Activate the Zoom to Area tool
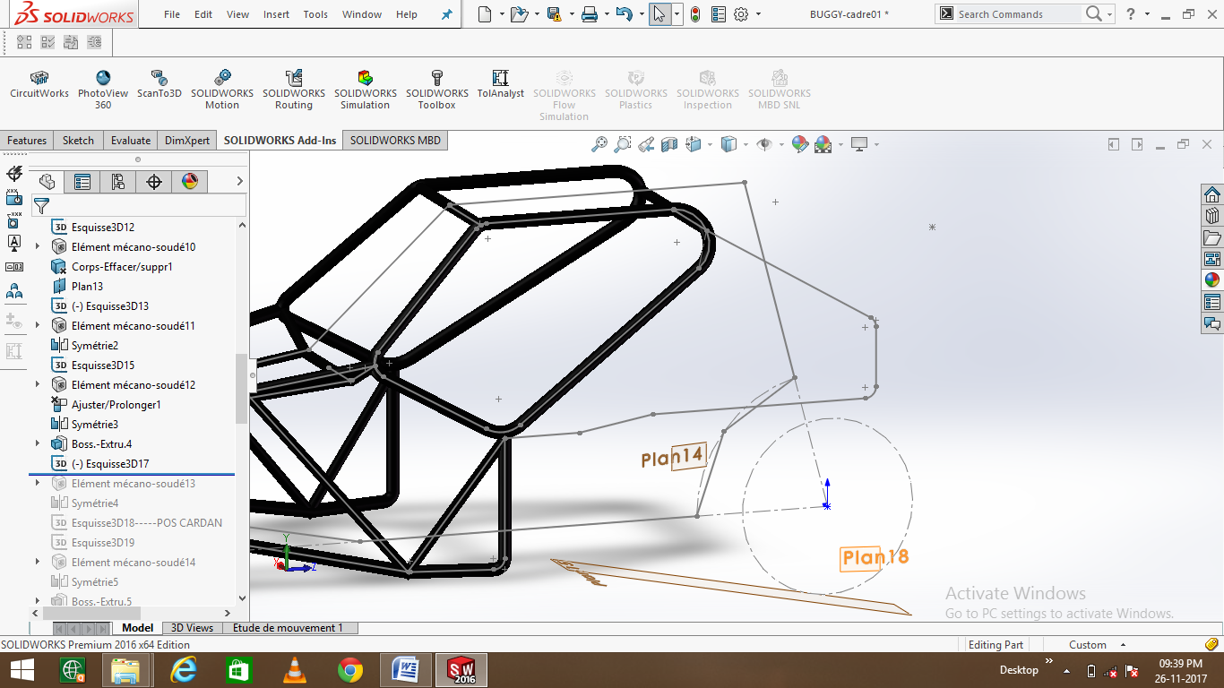The width and height of the screenshot is (1224, 688). coord(623,144)
